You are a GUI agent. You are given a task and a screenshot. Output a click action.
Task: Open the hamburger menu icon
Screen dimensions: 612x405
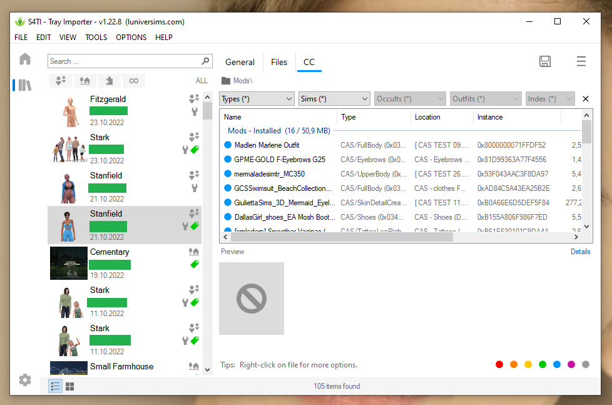point(581,61)
